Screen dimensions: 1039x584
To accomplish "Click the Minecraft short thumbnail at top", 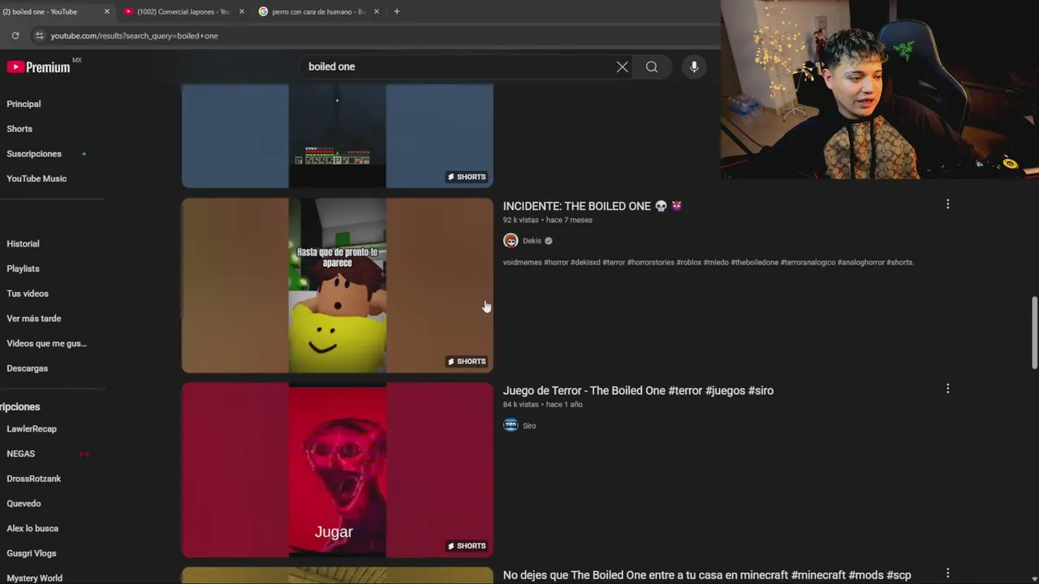I will (x=337, y=135).
